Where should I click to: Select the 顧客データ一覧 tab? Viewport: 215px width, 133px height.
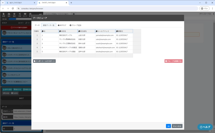[49, 25]
